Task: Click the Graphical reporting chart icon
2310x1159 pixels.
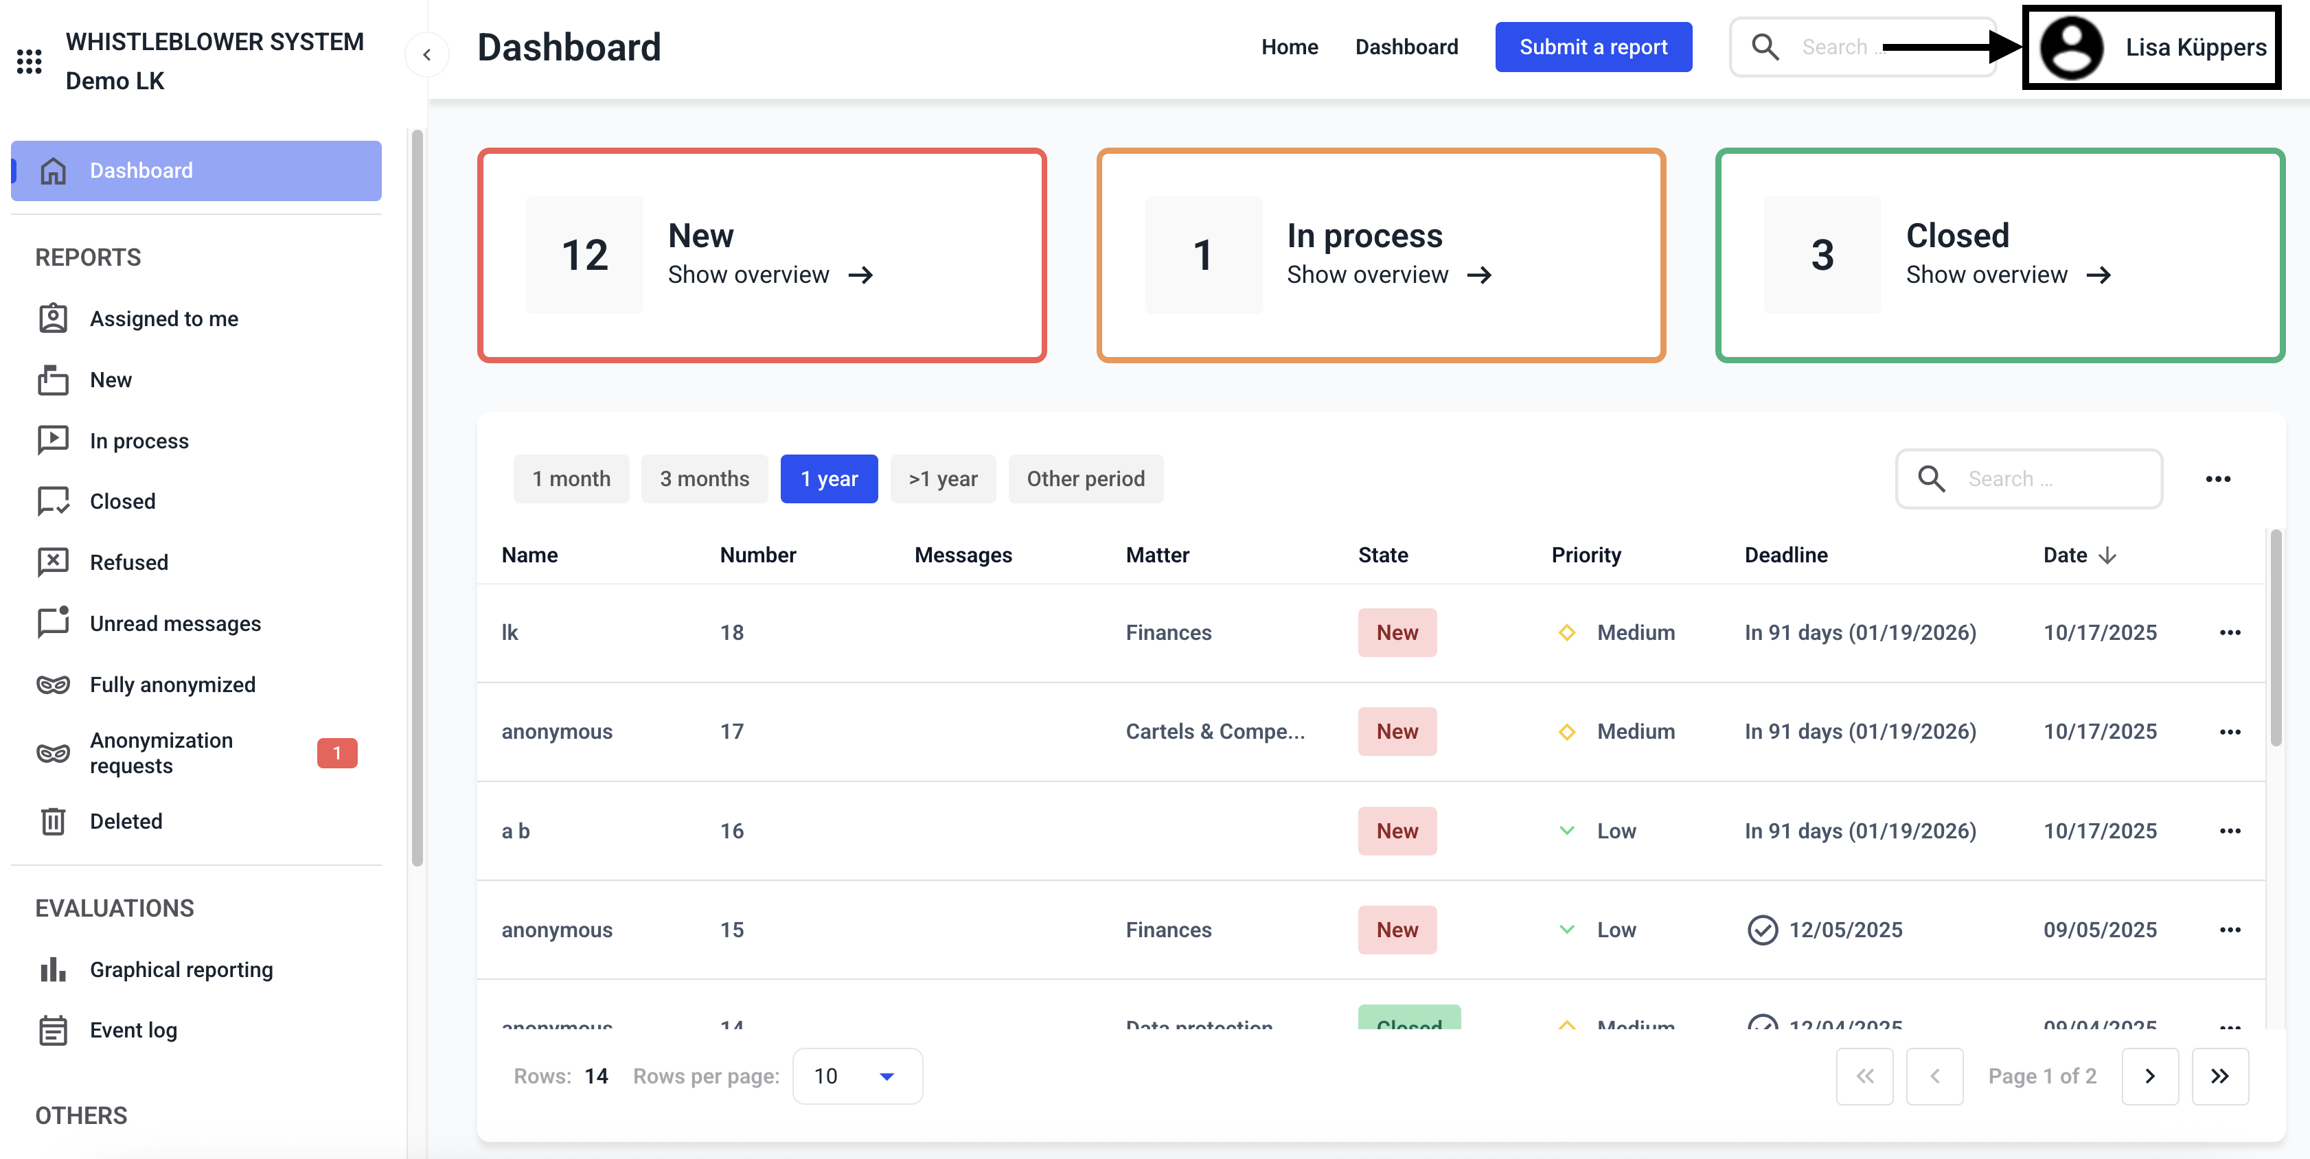Action: pyautogui.click(x=53, y=970)
